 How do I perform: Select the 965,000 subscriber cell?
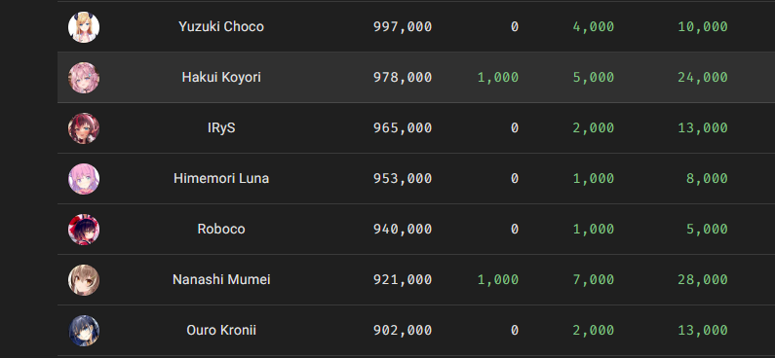click(403, 128)
